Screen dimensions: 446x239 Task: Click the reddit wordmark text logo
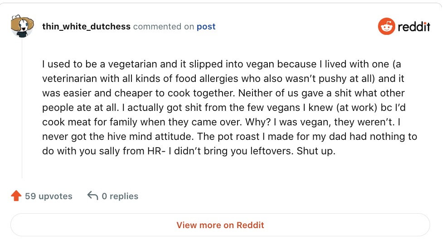[413, 27]
